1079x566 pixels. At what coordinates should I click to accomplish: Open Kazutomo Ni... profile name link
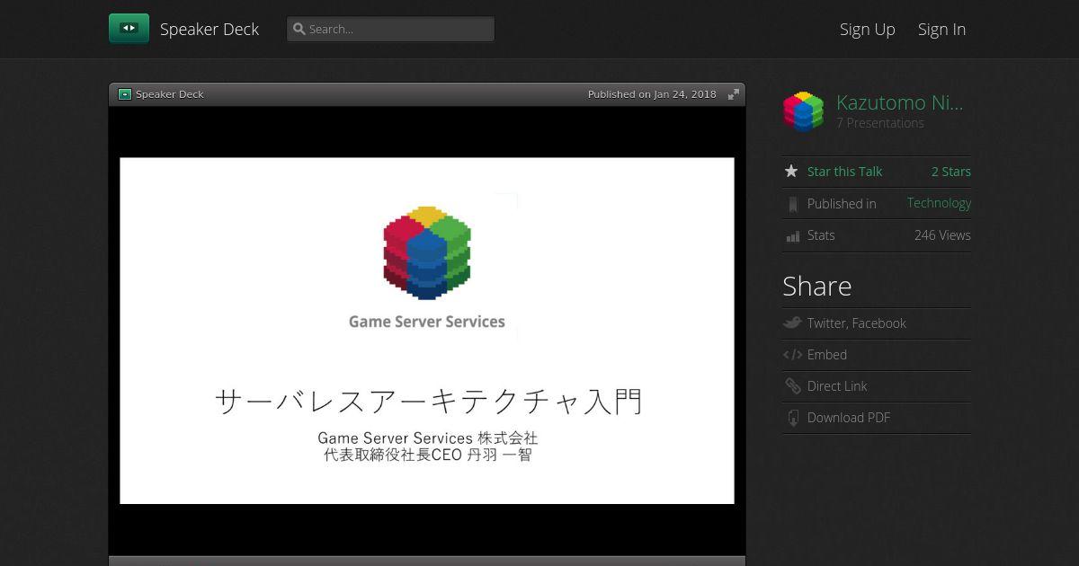coord(899,102)
